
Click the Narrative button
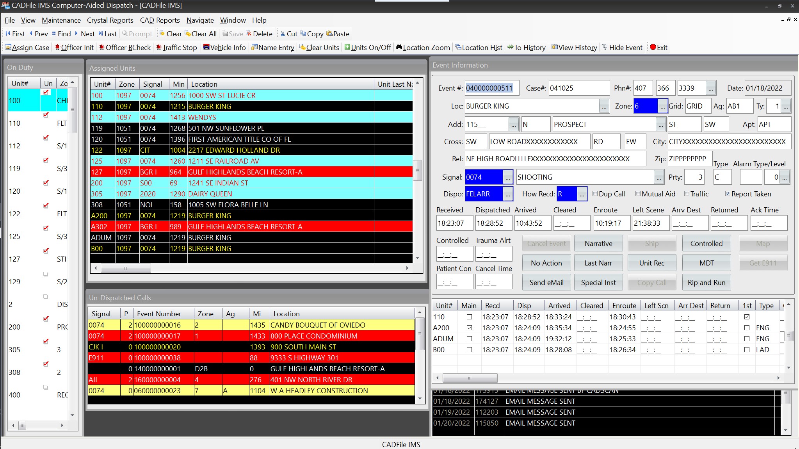click(x=598, y=244)
